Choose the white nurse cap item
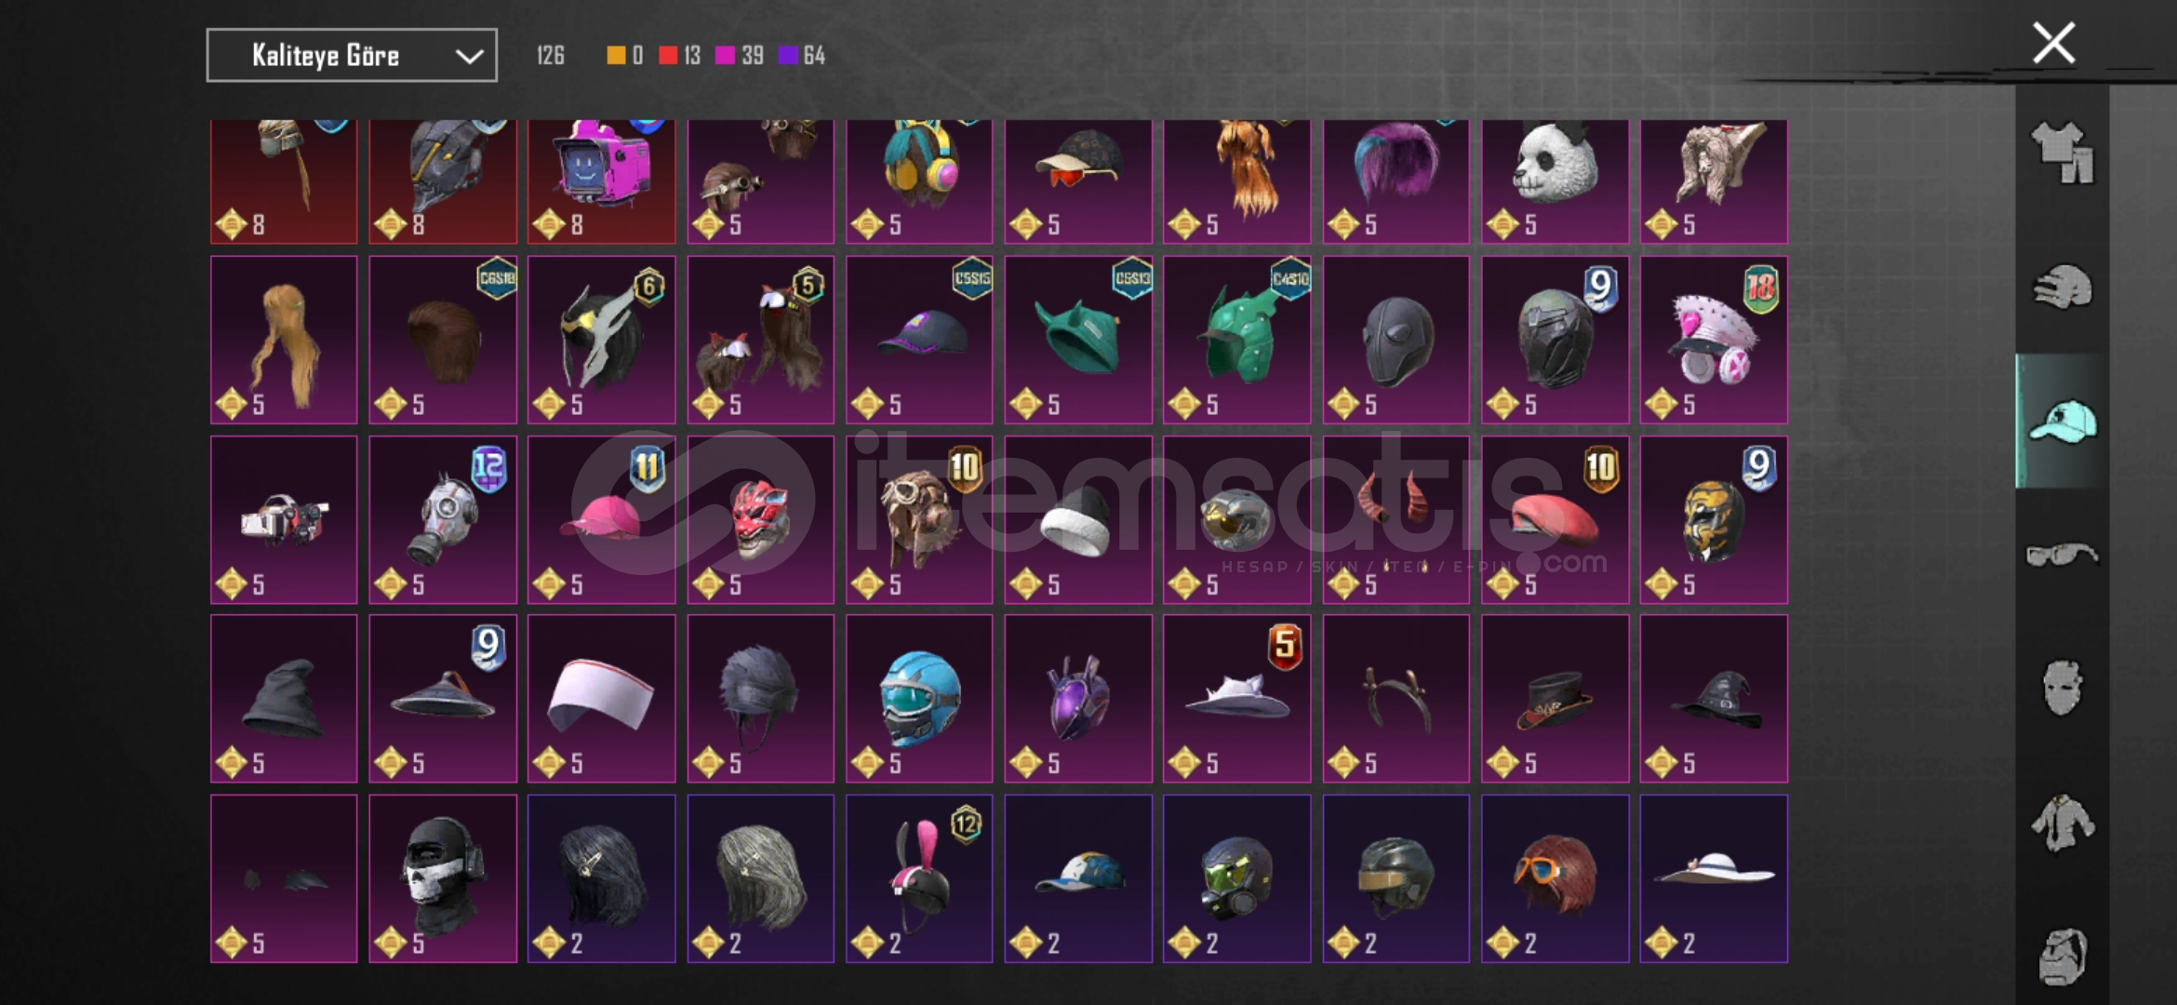The width and height of the screenshot is (2177, 1005). 602,698
